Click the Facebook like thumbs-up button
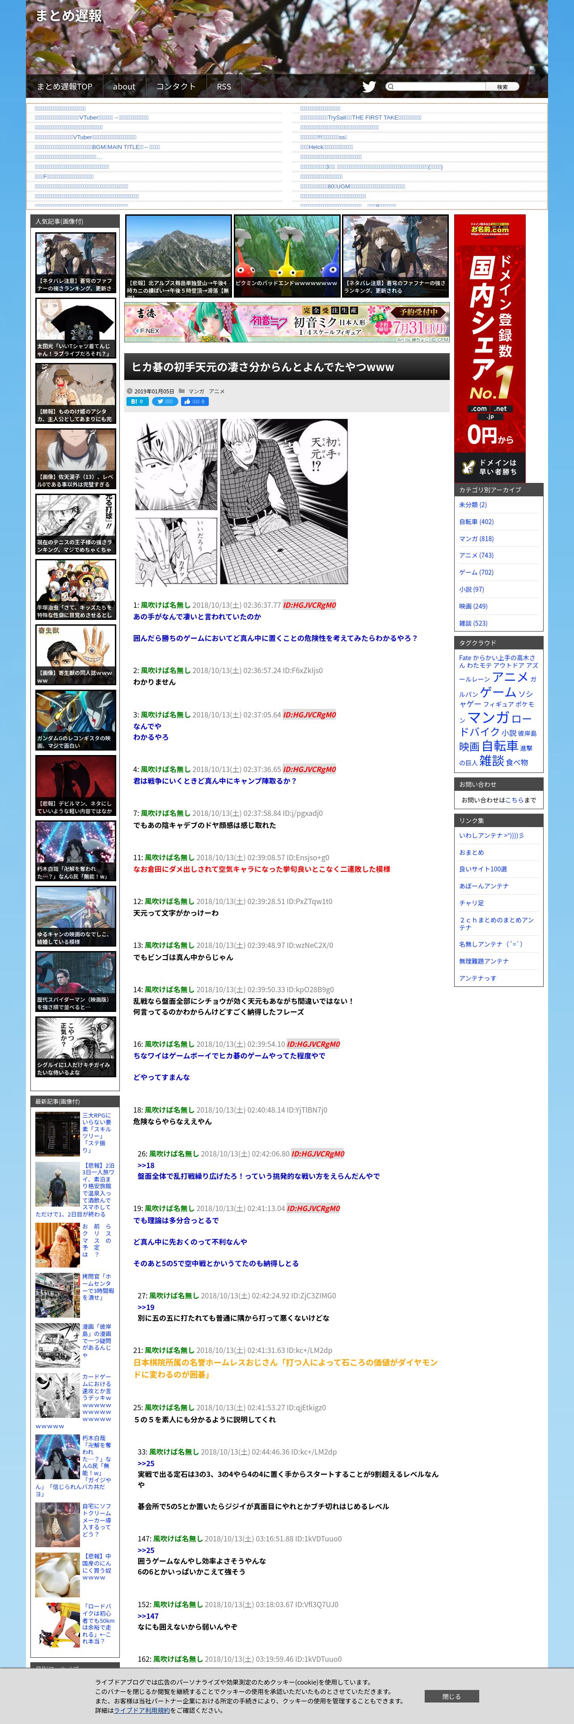 (x=194, y=401)
